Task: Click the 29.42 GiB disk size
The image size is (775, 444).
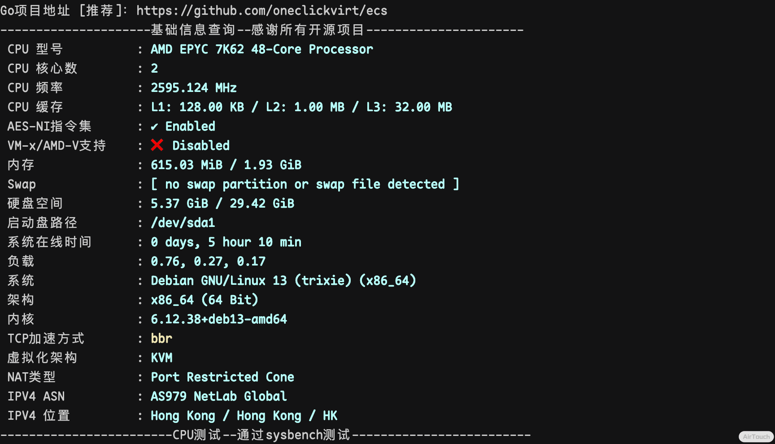Action: click(x=262, y=204)
